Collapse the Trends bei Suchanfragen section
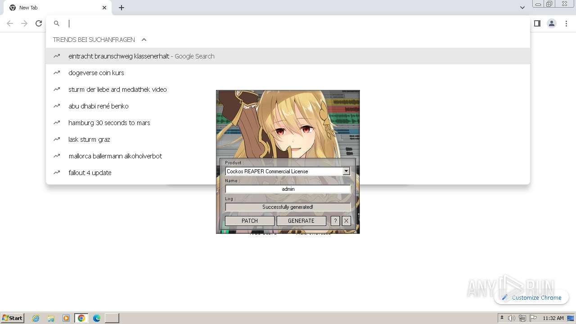This screenshot has width=576, height=324. 144,40
